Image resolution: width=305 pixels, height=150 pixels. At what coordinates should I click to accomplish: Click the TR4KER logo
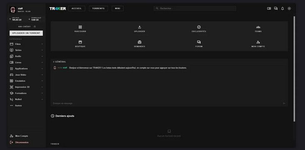click(x=57, y=9)
